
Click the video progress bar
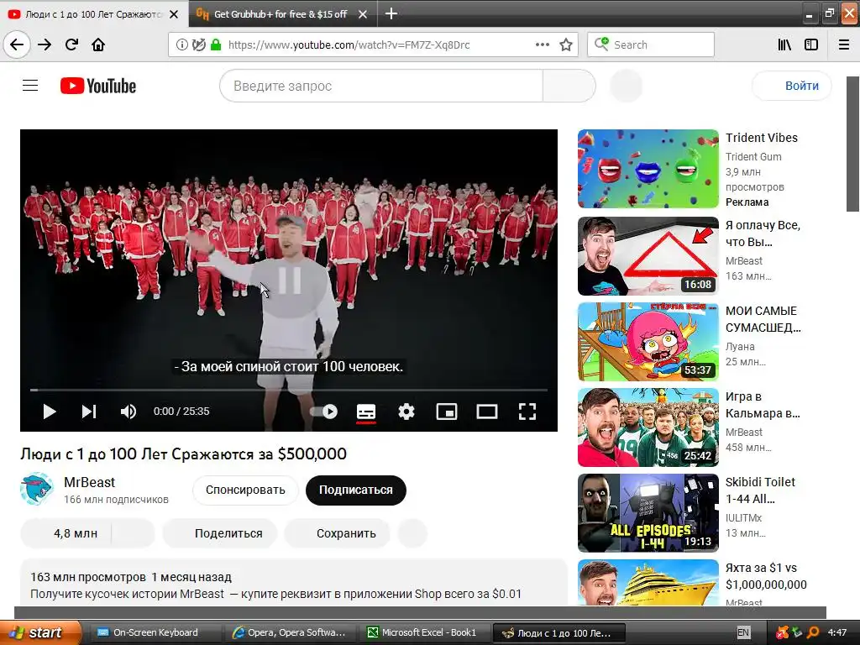[x=289, y=390]
